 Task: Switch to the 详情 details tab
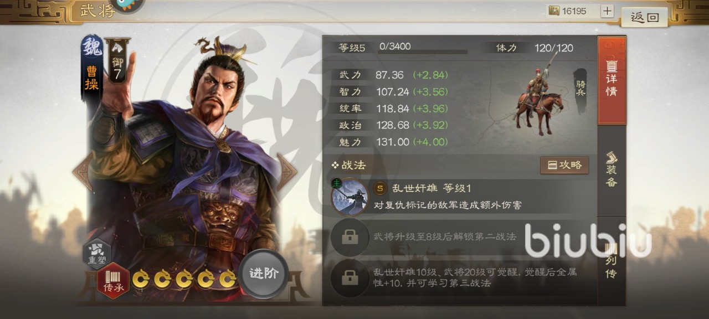612,80
